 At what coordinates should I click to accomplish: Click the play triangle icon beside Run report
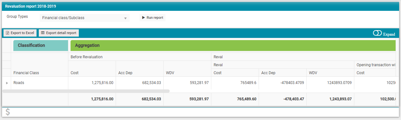coord(143,18)
